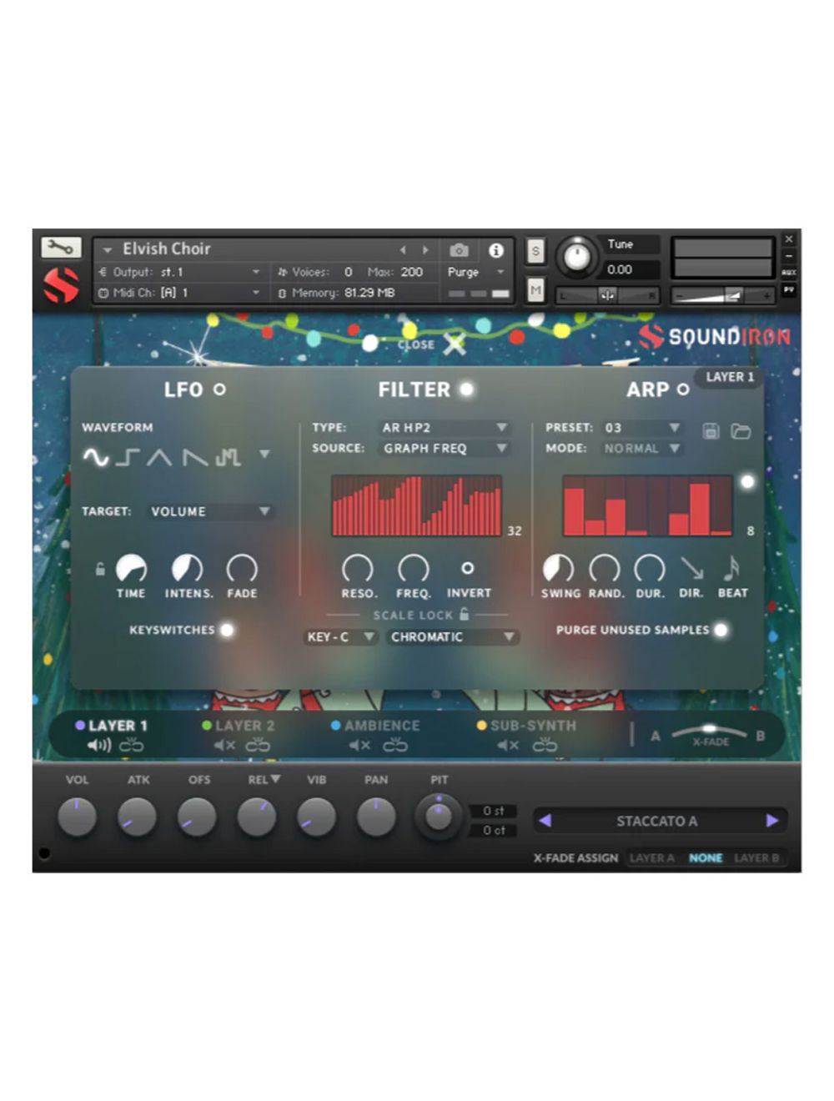Click next articulation arrow beside Staccato A

point(771,821)
